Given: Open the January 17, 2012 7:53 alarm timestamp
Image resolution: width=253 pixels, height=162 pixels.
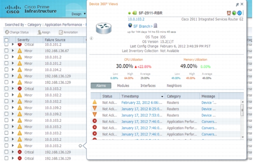Looking at the screenshot, I should pyautogui.click(x=142, y=115).
